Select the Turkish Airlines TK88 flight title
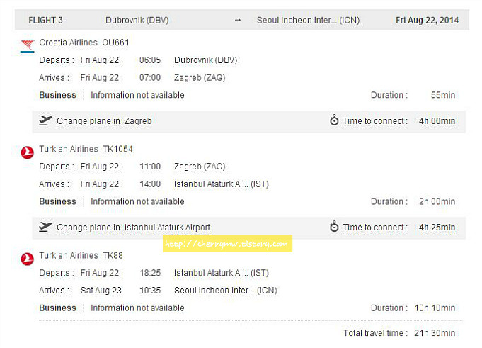The width and height of the screenshot is (482, 348). pos(81,255)
